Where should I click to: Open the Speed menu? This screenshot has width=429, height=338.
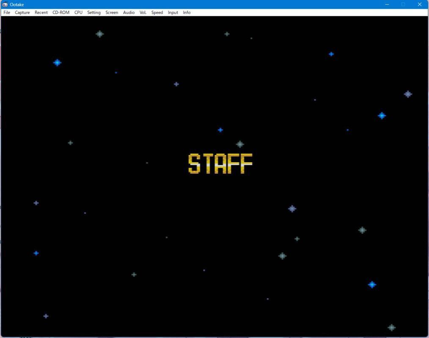point(157,13)
